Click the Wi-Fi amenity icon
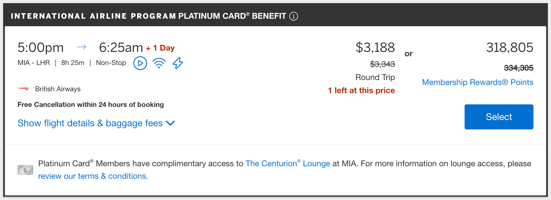This screenshot has width=551, height=200. pos(159,63)
